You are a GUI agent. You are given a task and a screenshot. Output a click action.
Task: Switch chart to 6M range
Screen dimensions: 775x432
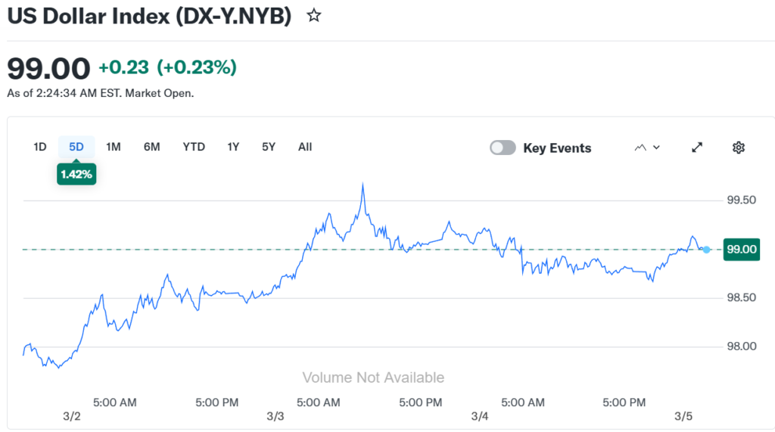pos(152,147)
